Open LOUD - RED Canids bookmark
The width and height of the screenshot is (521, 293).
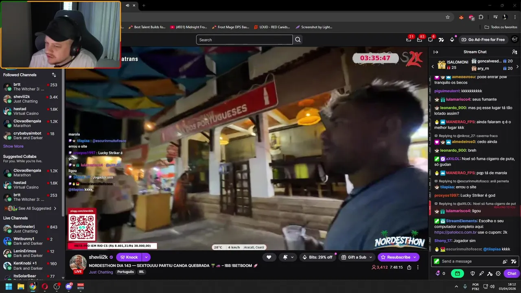coord(272,27)
